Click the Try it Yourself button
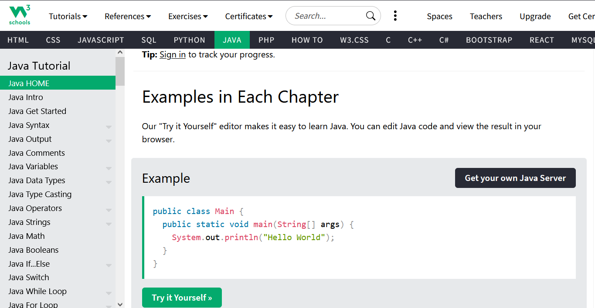The height and width of the screenshot is (308, 595). pyautogui.click(x=182, y=298)
